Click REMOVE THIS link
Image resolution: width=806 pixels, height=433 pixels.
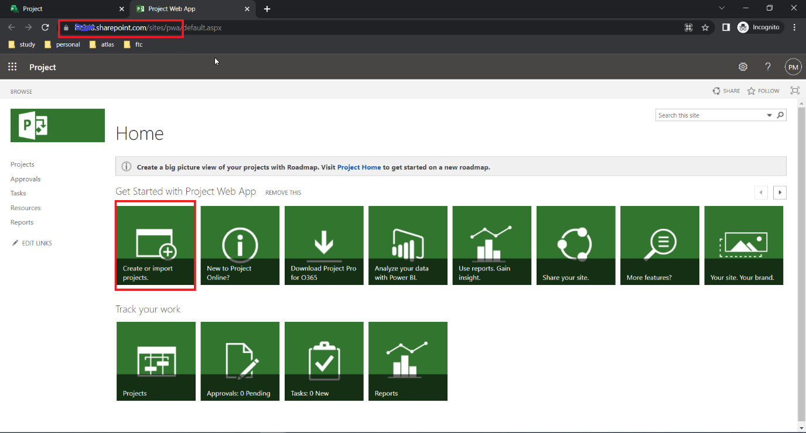coord(284,193)
